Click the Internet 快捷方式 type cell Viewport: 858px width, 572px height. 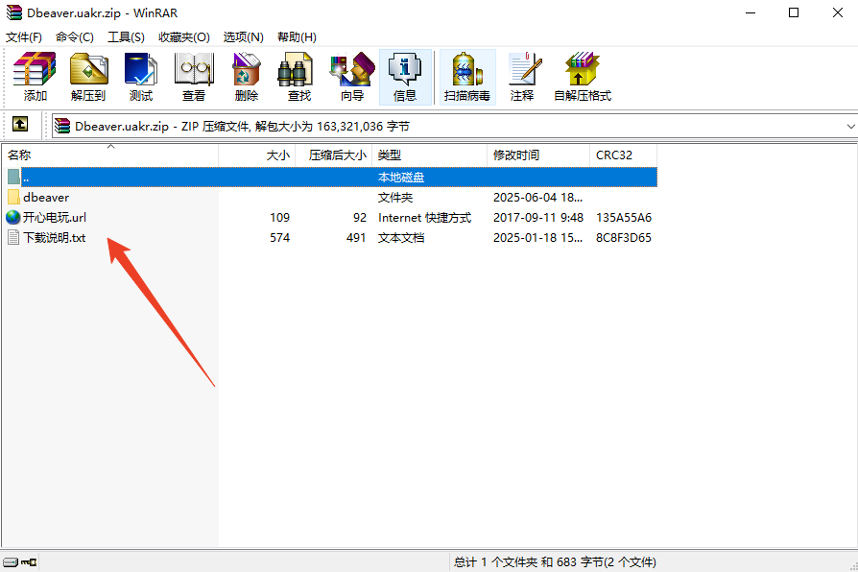(424, 218)
